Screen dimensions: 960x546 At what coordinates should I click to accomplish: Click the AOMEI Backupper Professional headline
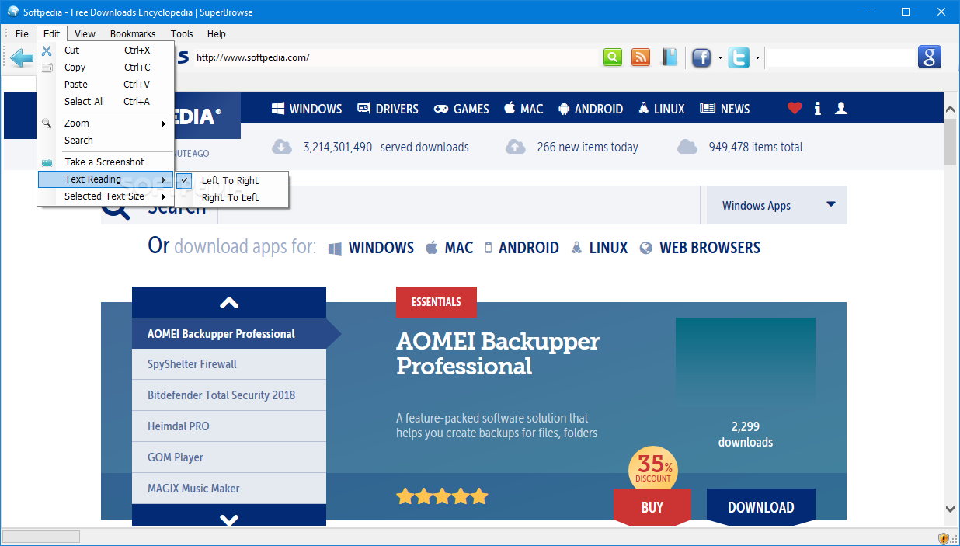point(498,353)
